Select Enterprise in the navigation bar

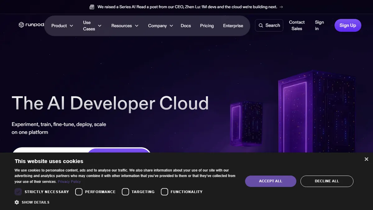tap(233, 26)
